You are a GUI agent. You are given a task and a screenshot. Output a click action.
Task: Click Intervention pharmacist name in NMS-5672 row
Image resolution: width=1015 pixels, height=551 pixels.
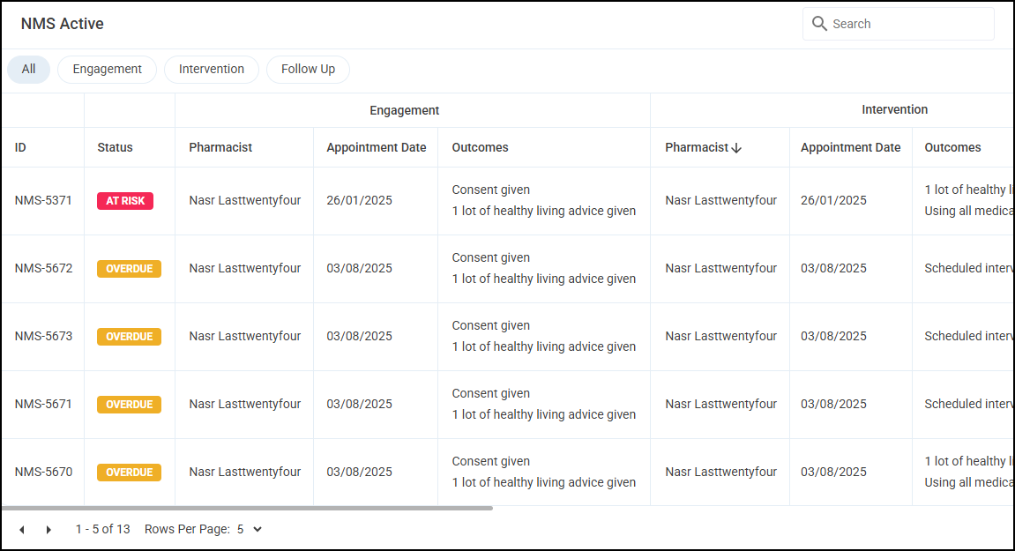point(720,269)
